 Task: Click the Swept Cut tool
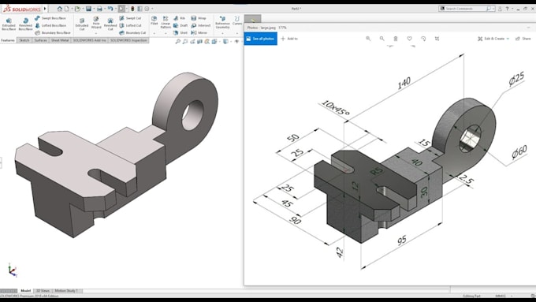point(130,18)
